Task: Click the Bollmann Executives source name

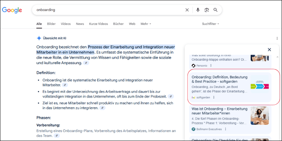Action: [209, 129]
